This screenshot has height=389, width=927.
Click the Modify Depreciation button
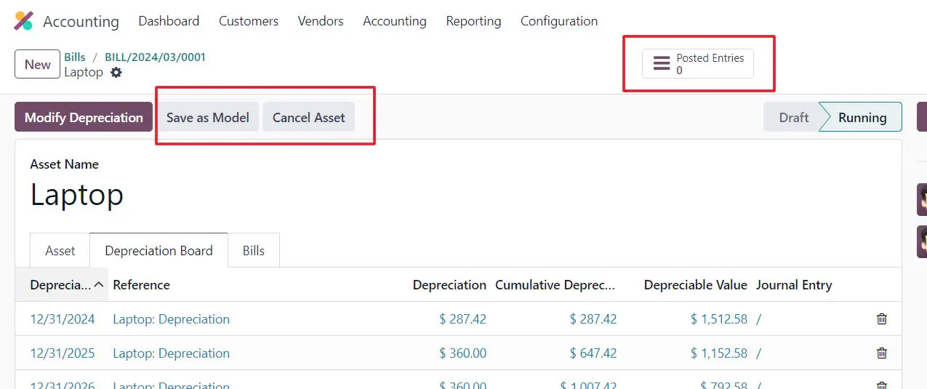coord(84,117)
